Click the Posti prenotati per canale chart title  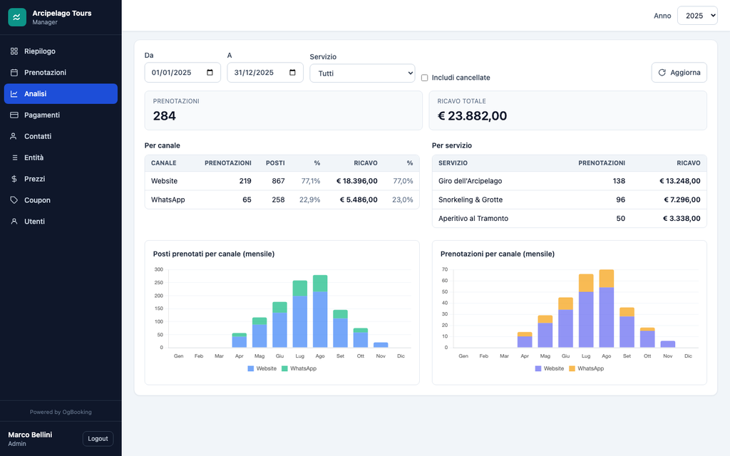214,254
